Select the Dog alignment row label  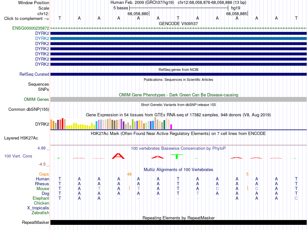tap(45, 194)
